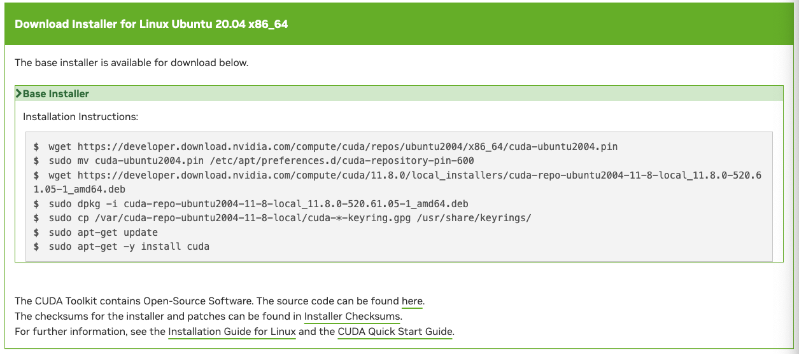799x354 pixels.
Task: Open the source code 'here' link
Action: 412,301
